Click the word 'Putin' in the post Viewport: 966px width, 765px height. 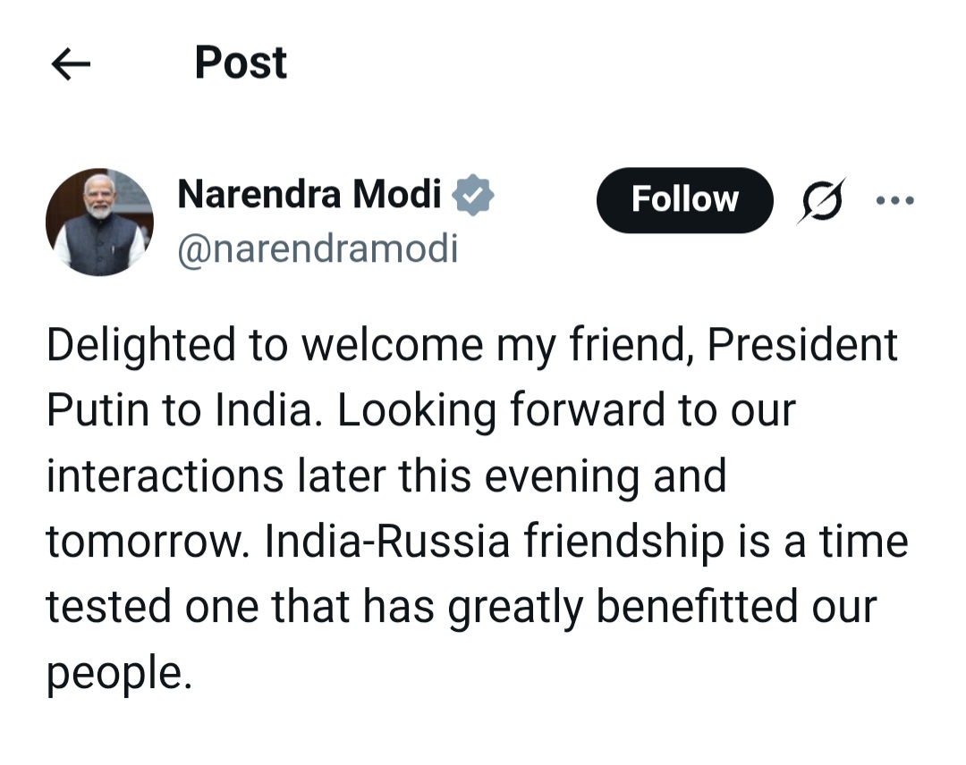click(97, 410)
